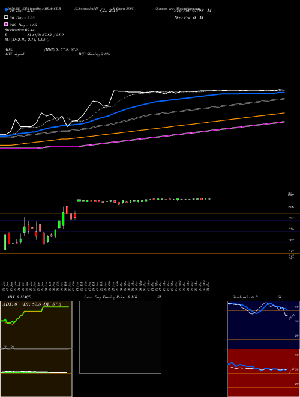
Task: Click the blue 20 Day legend swatch
Action: 6,10
